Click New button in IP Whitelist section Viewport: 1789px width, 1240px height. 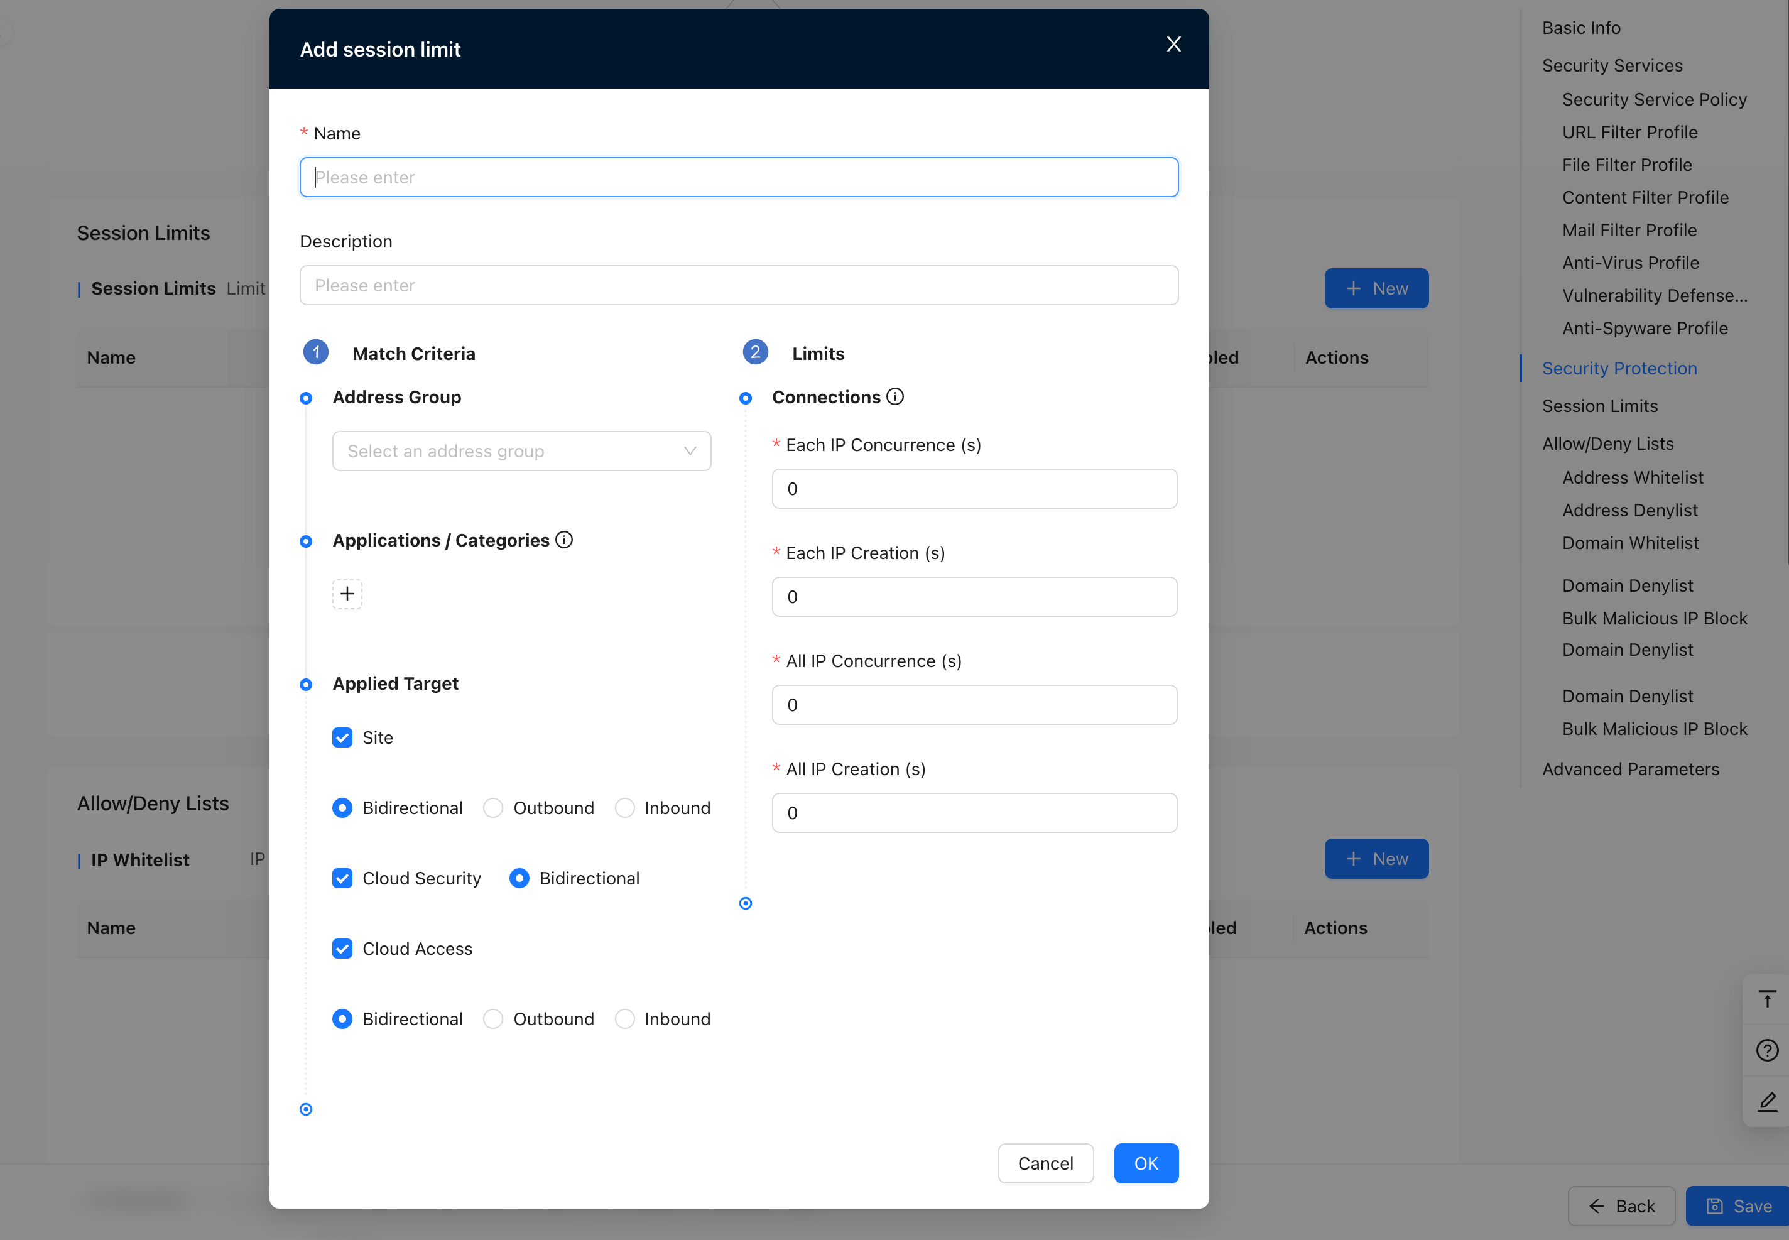[x=1376, y=859]
